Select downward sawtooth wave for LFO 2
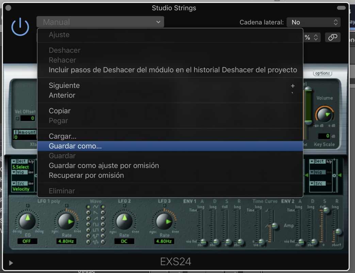 tap(103, 213)
